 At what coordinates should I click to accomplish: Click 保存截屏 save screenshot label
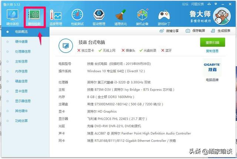click(x=198, y=31)
